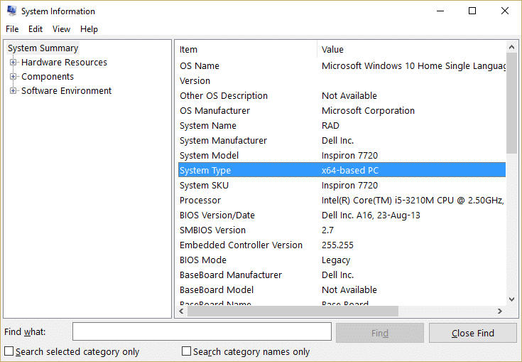Maximize the System Information window
The image size is (522, 362).
(472, 11)
